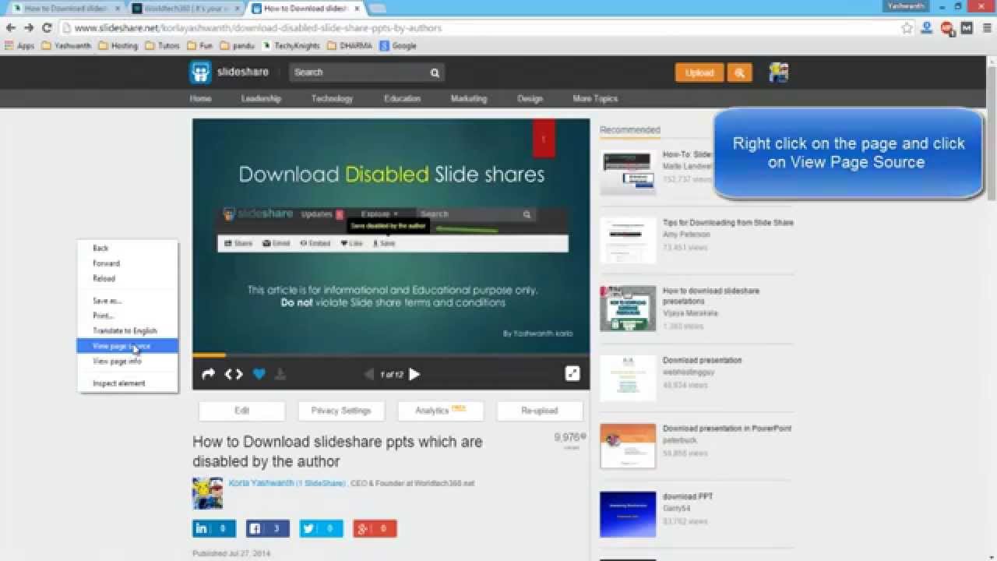Click the greyed download icon below slide
Screen dimensions: 997x561
pos(280,374)
